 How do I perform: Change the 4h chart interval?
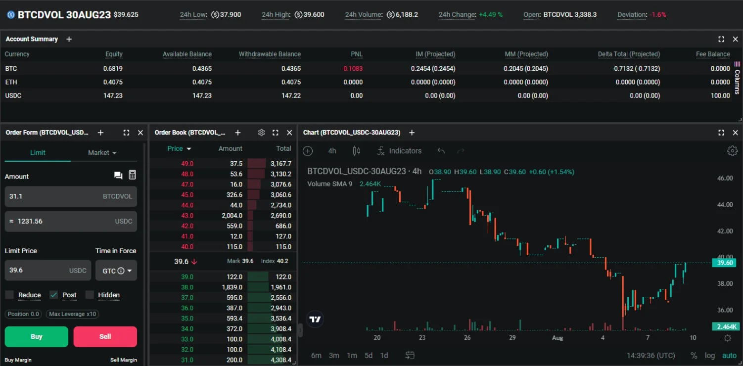click(332, 151)
